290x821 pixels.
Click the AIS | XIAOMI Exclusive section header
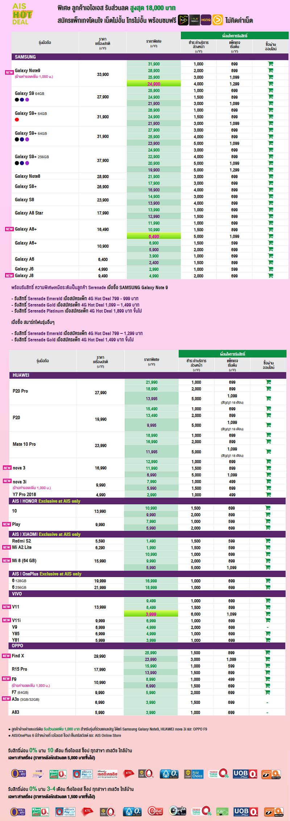pyautogui.click(x=147, y=534)
